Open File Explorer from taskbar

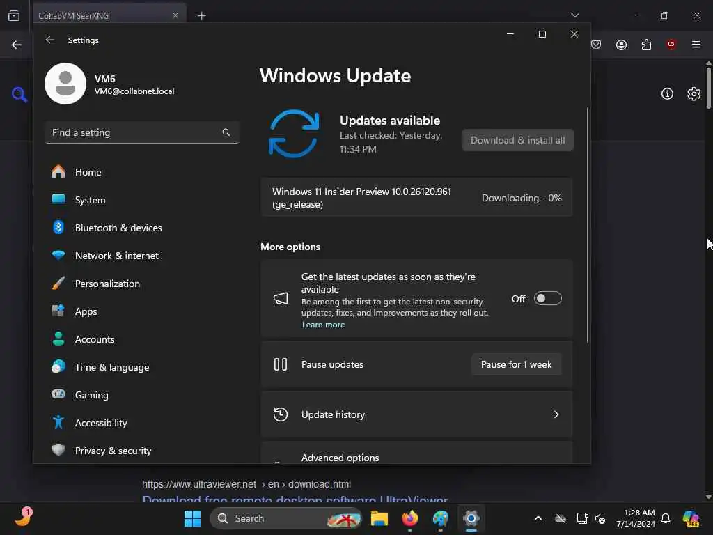(x=379, y=518)
